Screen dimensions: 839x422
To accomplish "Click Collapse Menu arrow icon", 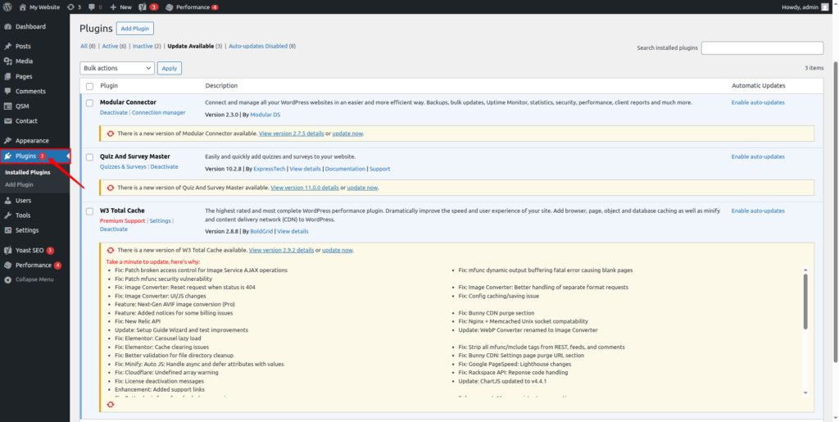I will (x=8, y=279).
